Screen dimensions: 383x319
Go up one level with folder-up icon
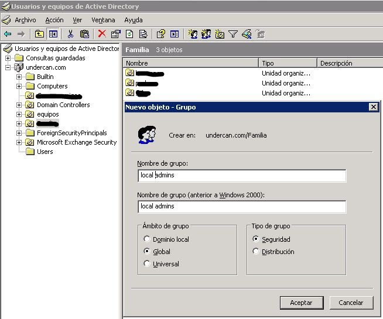point(39,34)
